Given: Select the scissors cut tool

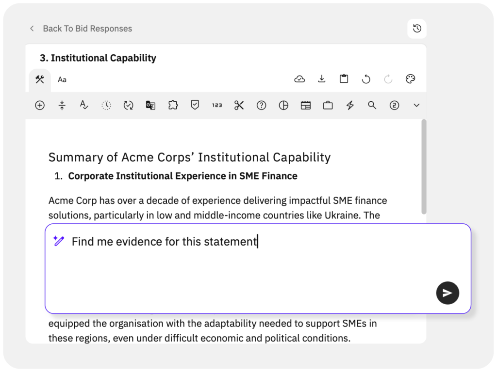Looking at the screenshot, I should click(x=239, y=105).
